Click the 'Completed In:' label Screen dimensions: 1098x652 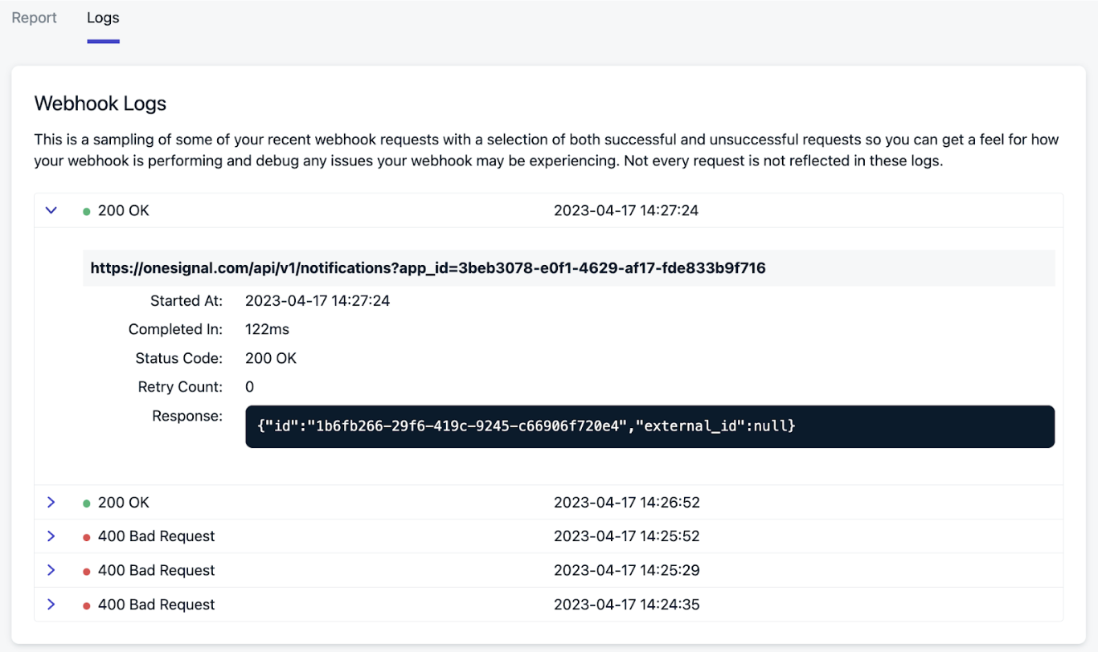coord(175,329)
